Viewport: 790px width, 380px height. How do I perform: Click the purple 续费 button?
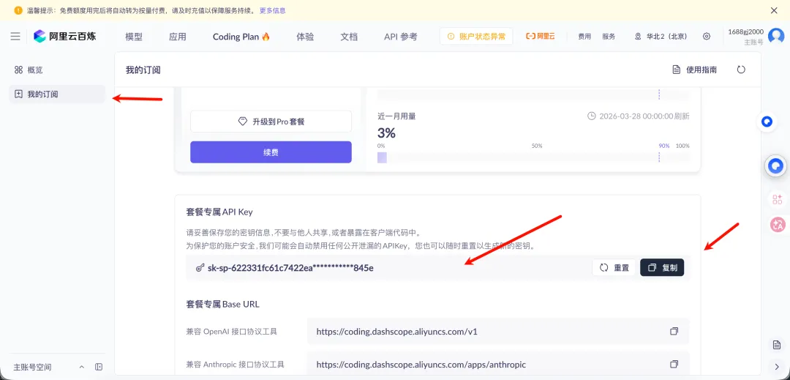271,152
